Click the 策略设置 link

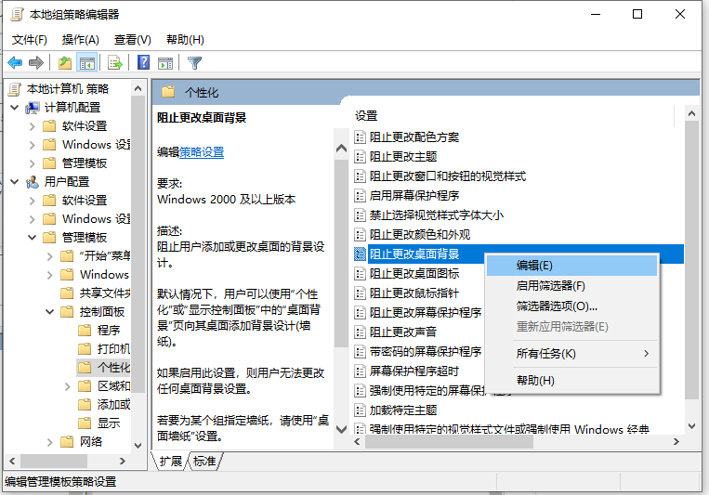202,152
